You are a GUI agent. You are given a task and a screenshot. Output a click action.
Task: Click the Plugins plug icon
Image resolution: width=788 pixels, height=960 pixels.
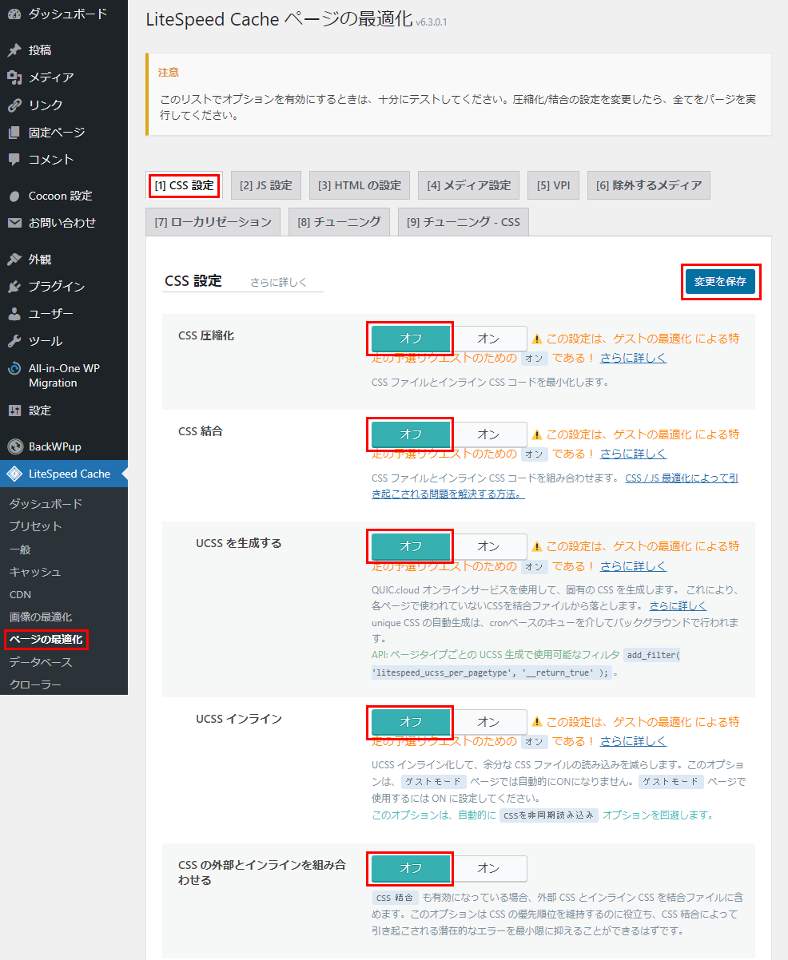point(14,287)
